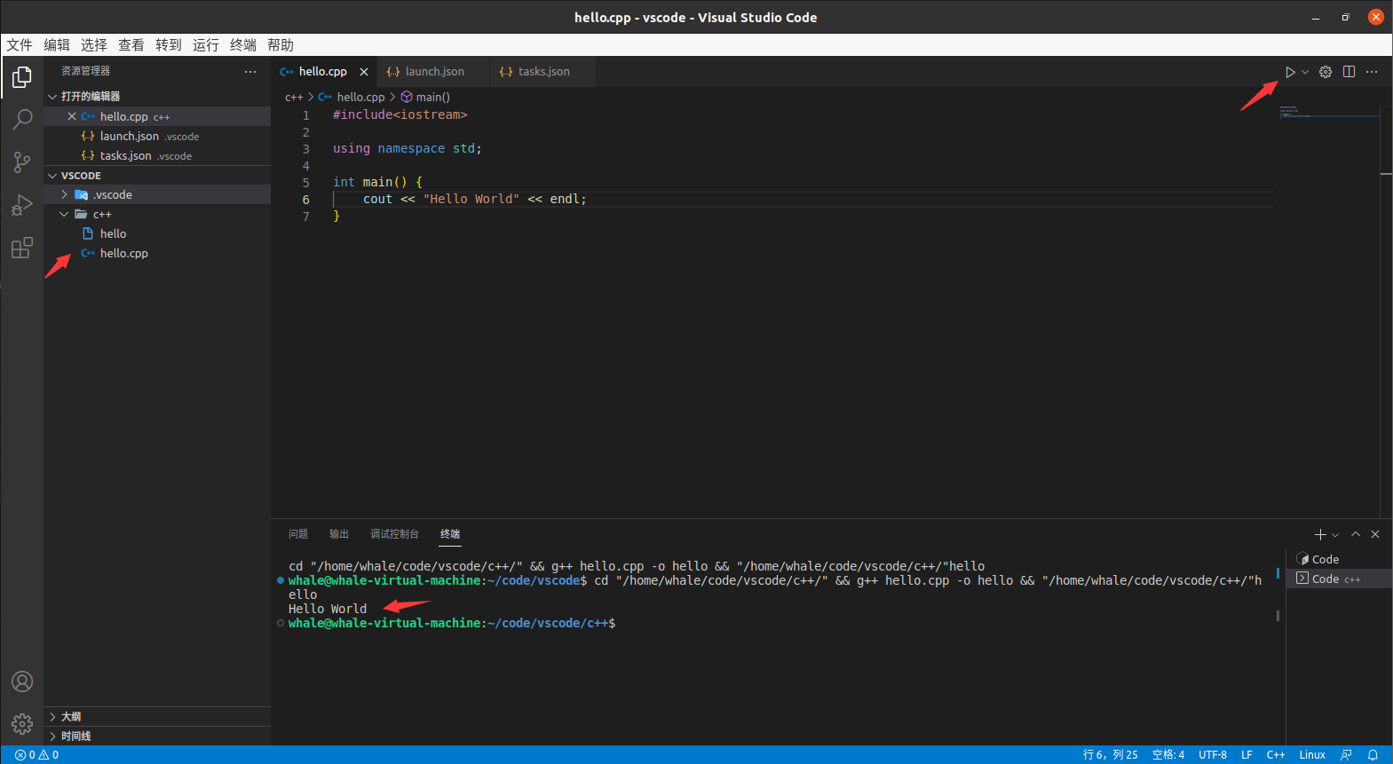
Task: Switch to the 输出 panel tab
Action: 339,534
